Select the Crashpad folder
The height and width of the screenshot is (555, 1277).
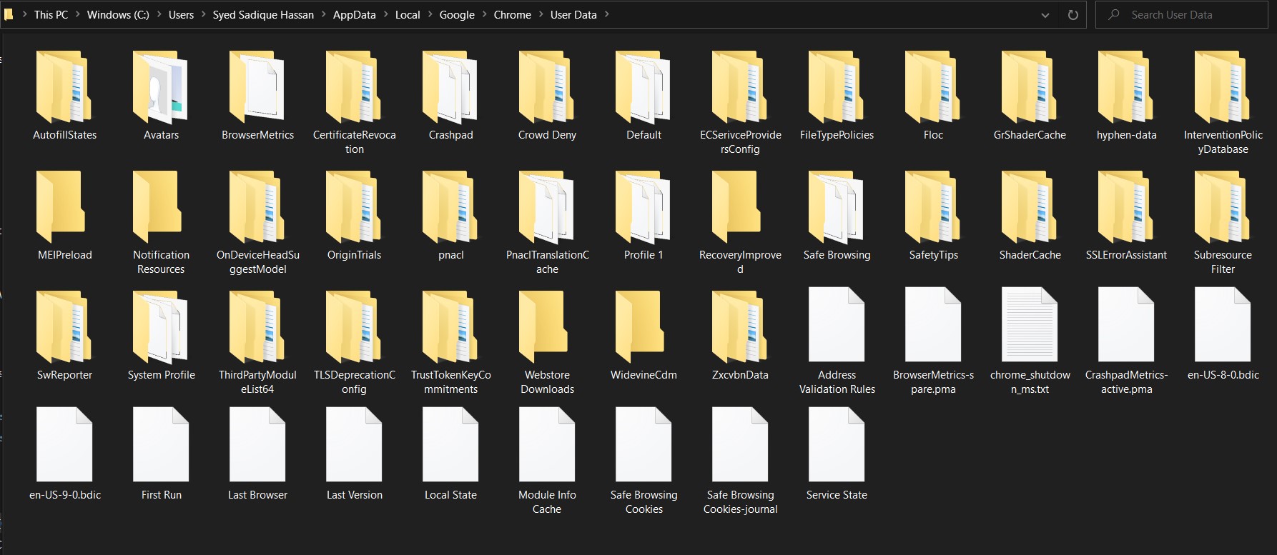(450, 89)
